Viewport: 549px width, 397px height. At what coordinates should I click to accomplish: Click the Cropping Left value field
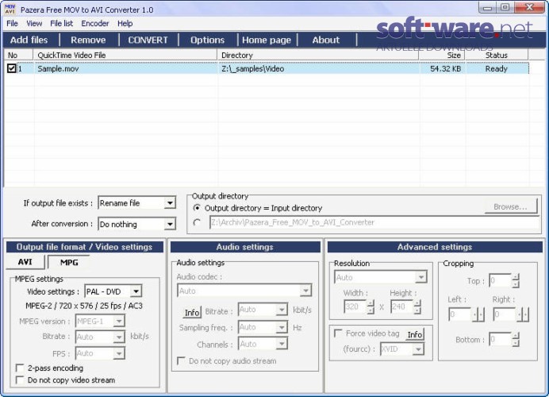(x=460, y=314)
